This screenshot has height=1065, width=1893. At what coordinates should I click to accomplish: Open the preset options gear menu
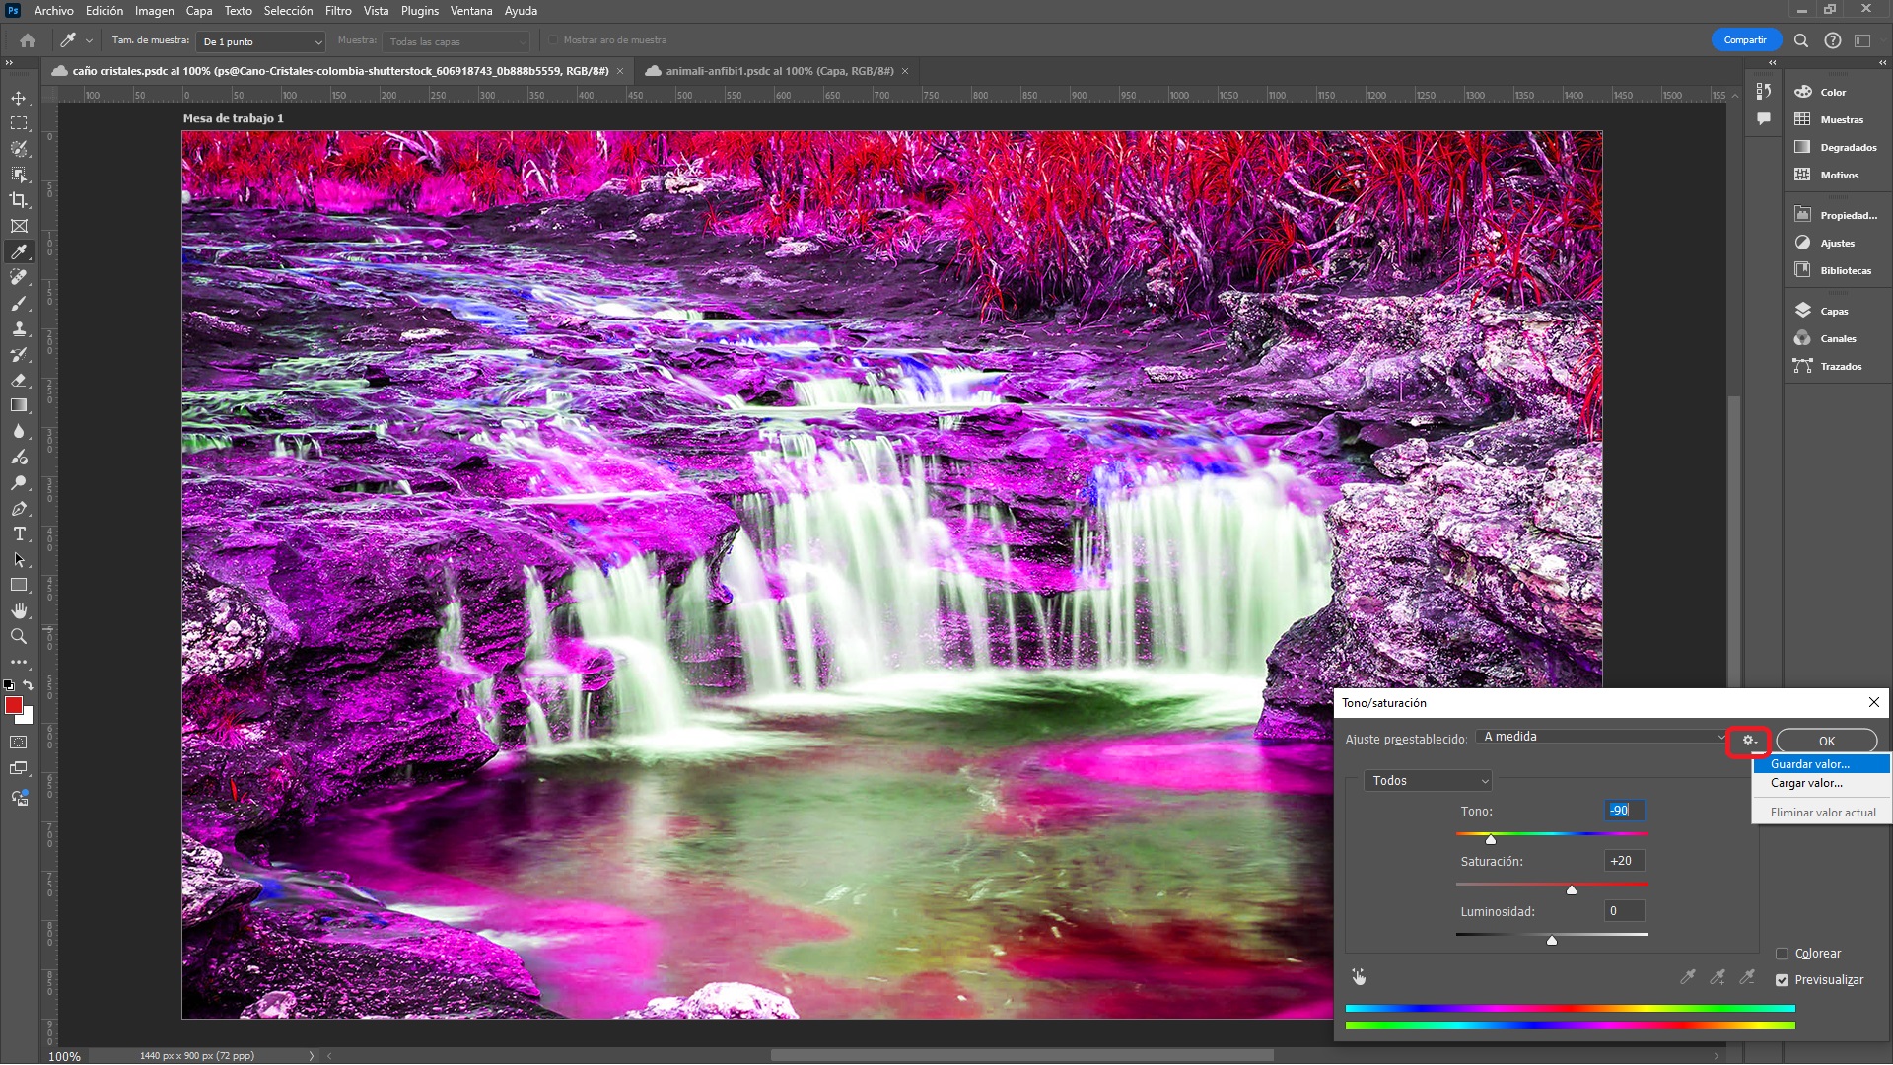pos(1749,741)
